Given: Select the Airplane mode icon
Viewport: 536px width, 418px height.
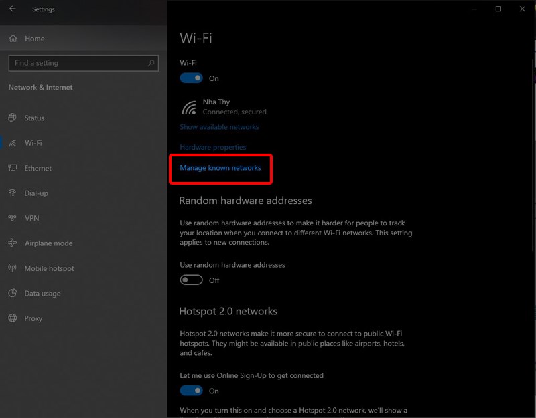Looking at the screenshot, I should pos(12,243).
